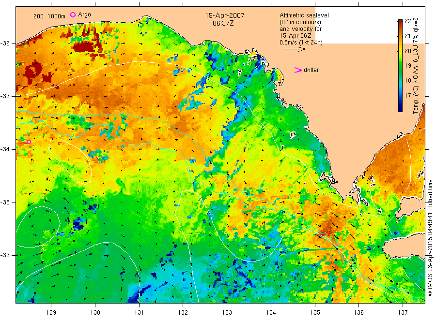Click the 'drifter' legend label
This screenshot has width=436, height=319.
coord(311,70)
